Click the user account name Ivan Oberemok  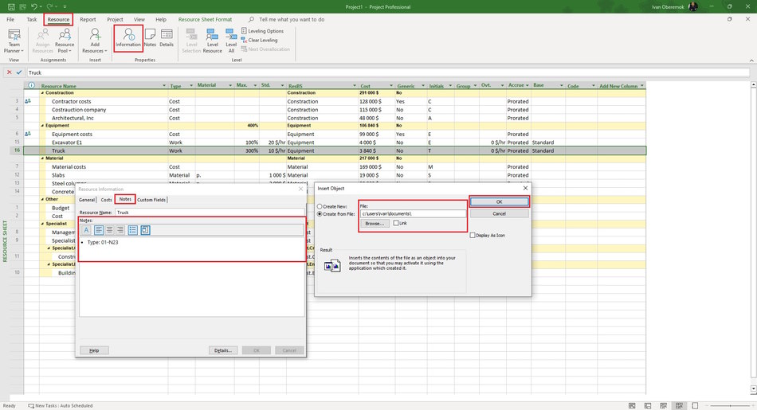pos(669,6)
